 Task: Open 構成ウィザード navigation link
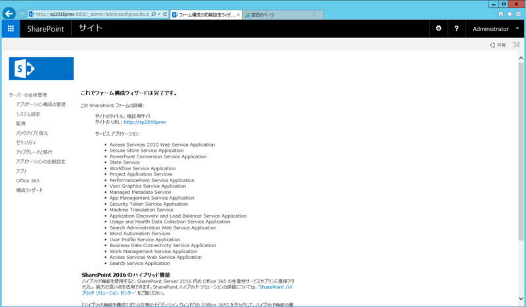pyautogui.click(x=30, y=190)
